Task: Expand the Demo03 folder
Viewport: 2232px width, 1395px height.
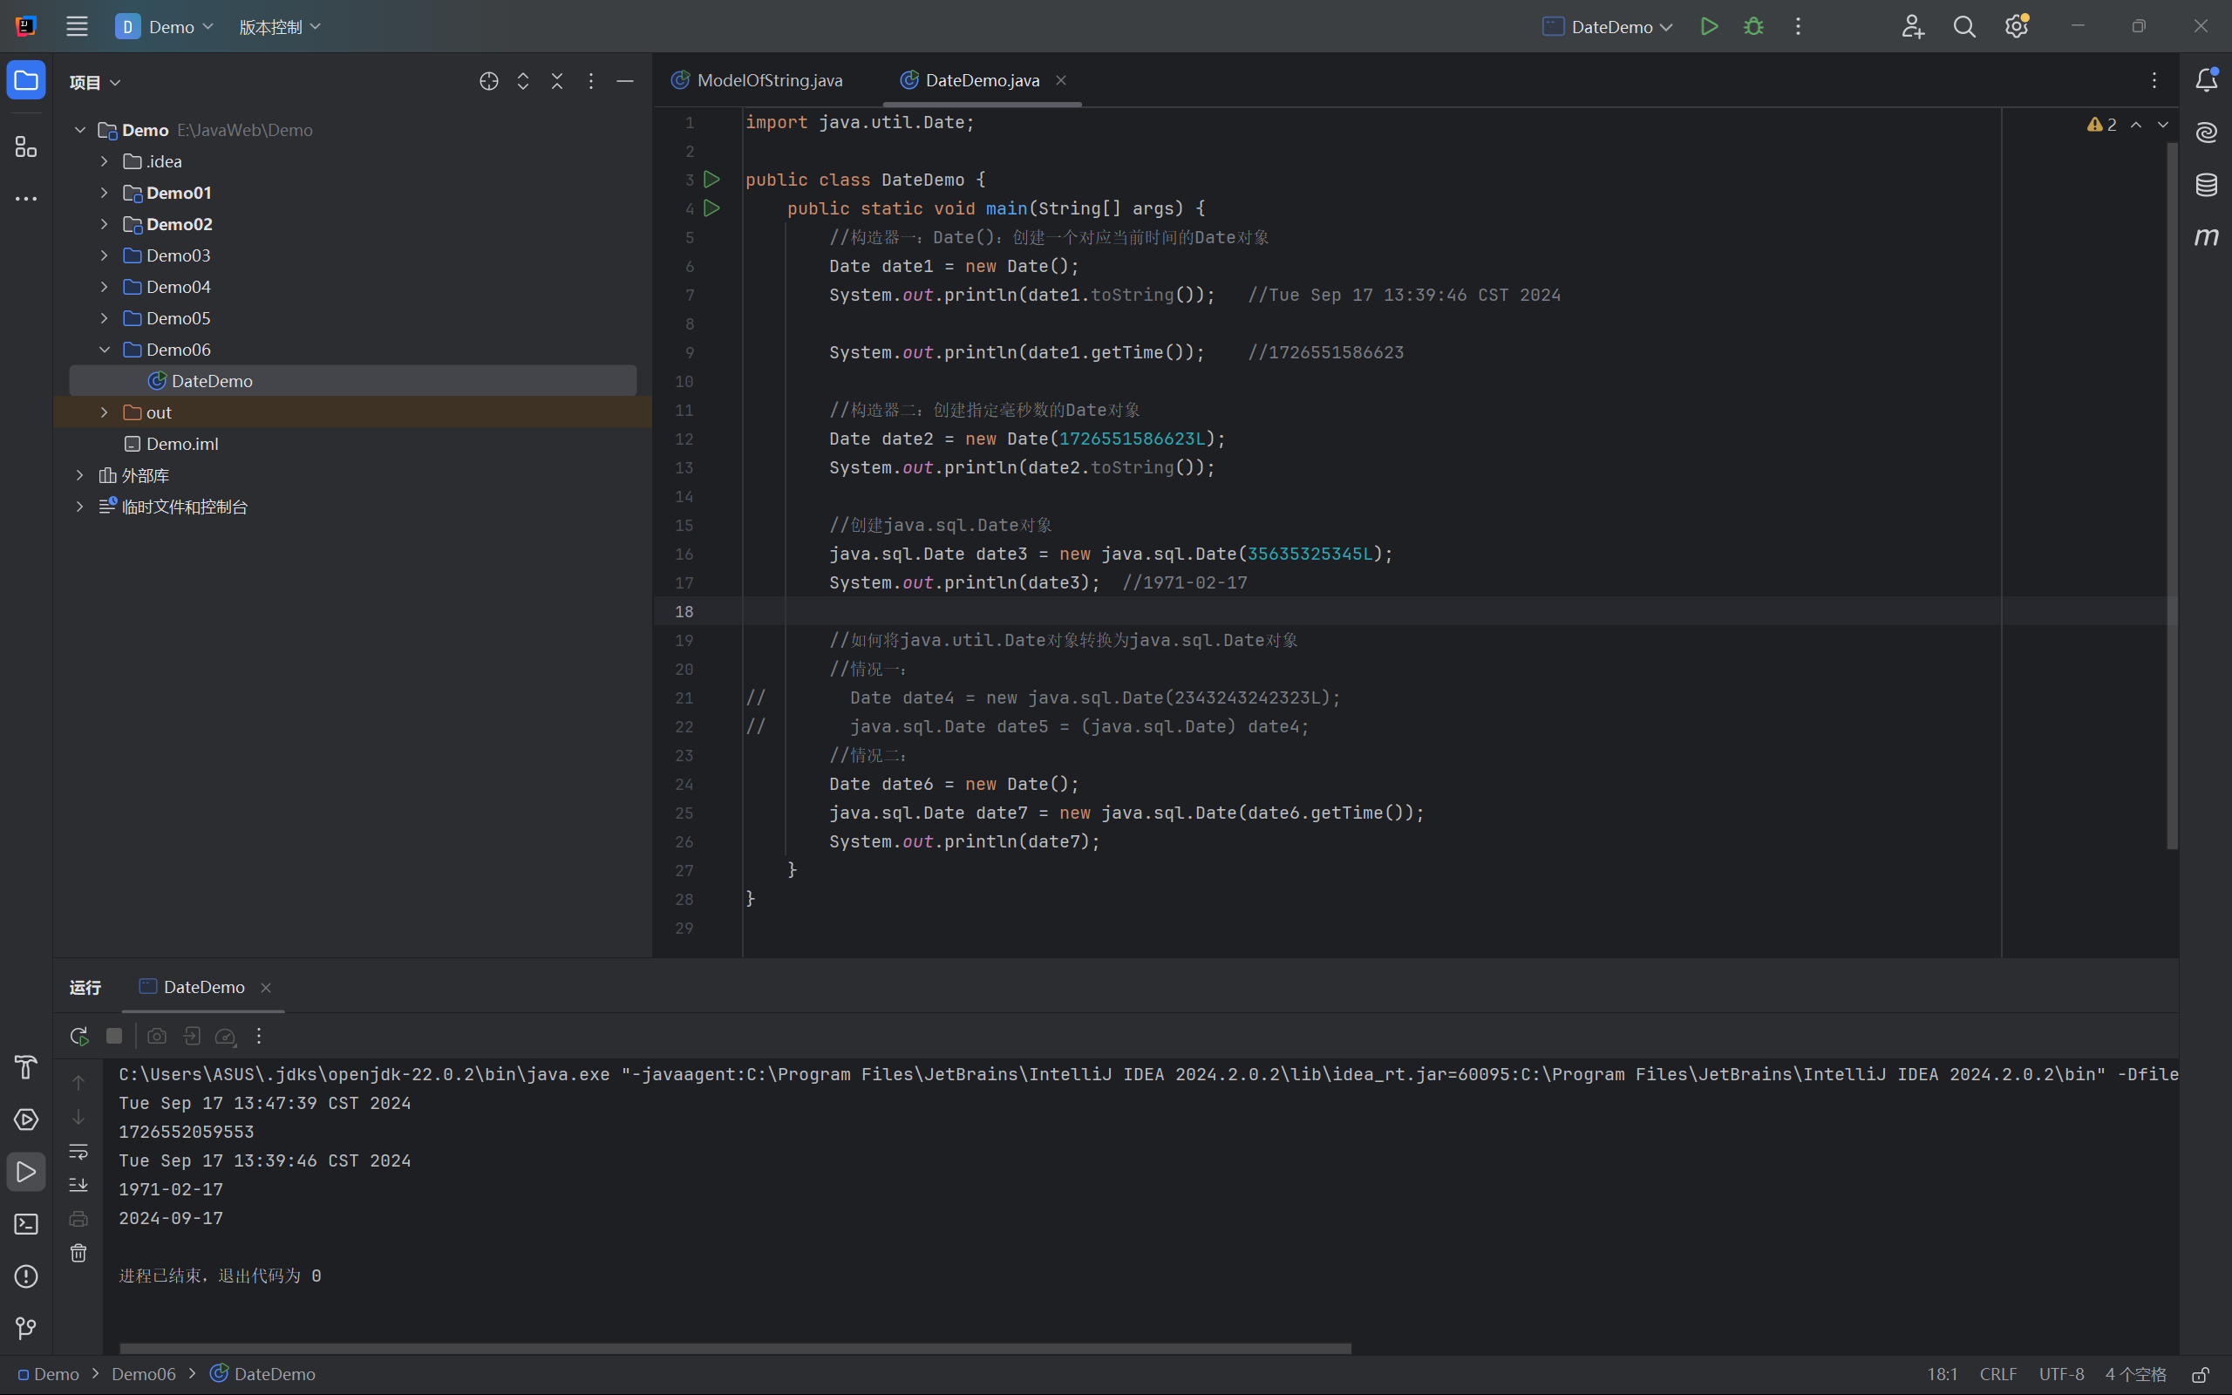Action: pyautogui.click(x=105, y=255)
